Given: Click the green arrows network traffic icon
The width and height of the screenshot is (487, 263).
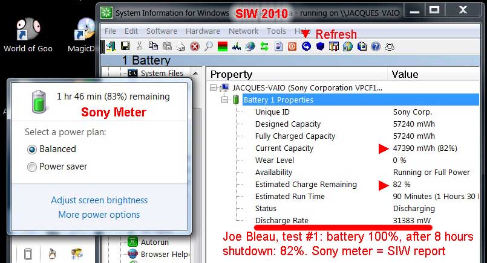Looking at the screenshot, I should pyautogui.click(x=264, y=47).
